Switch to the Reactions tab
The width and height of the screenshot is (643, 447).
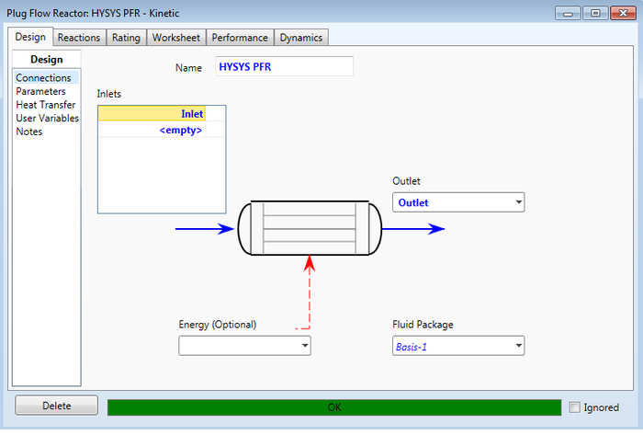pyautogui.click(x=79, y=38)
